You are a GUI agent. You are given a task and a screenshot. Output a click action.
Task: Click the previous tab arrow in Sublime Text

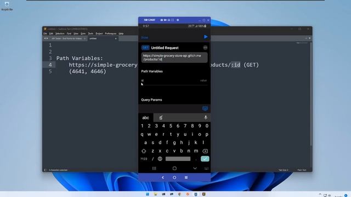45,38
